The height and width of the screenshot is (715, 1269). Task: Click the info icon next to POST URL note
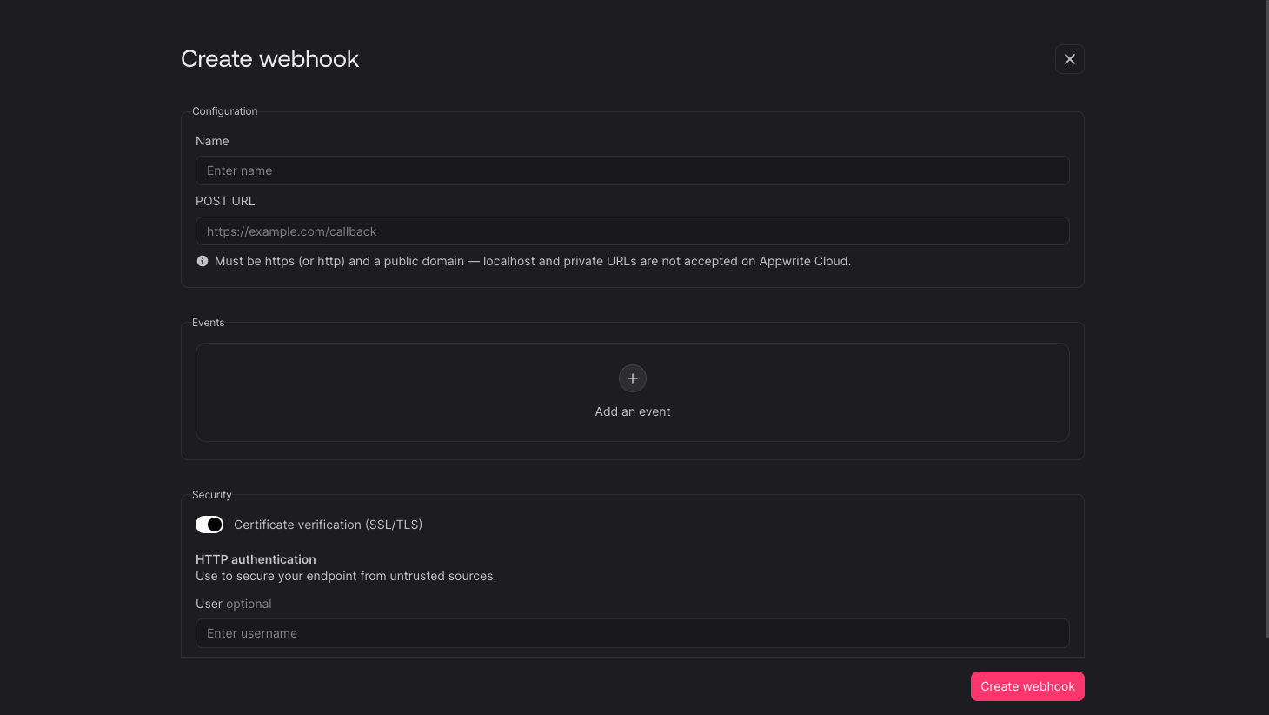202,261
